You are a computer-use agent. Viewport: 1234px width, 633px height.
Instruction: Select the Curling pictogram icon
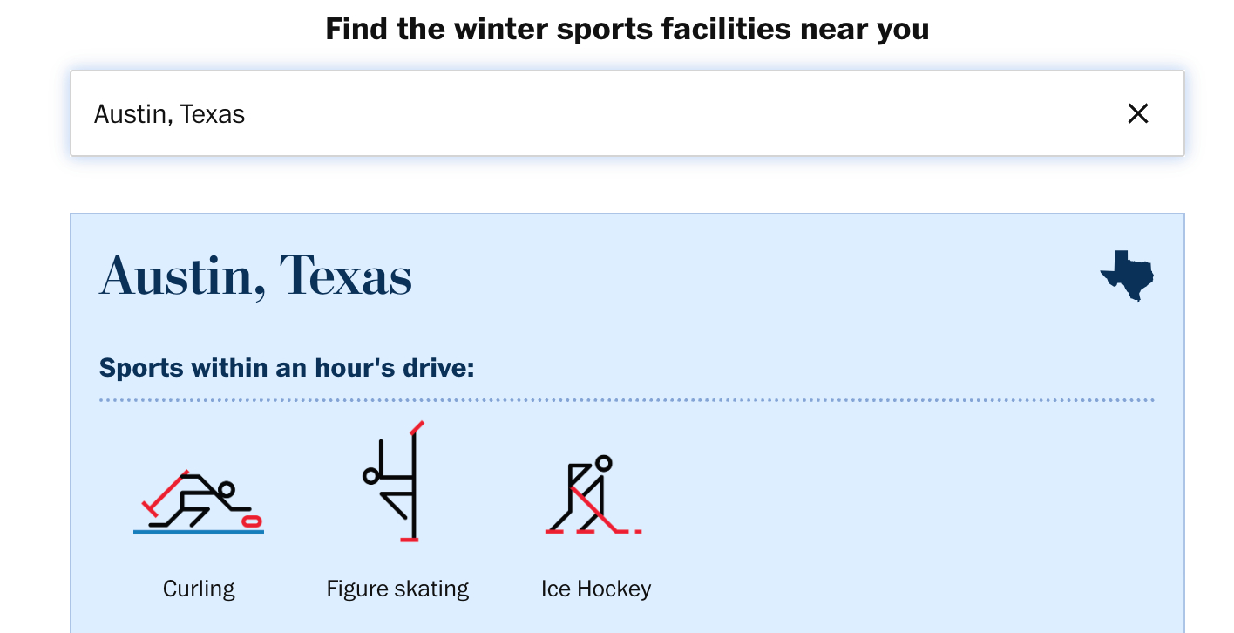(x=199, y=502)
